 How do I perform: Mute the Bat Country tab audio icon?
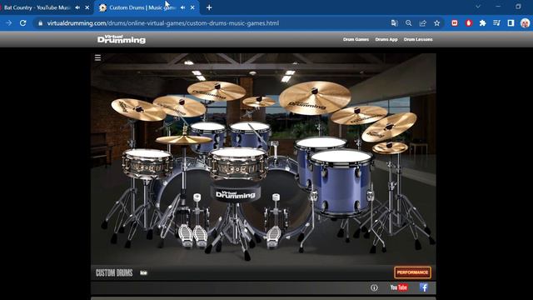(x=77, y=7)
